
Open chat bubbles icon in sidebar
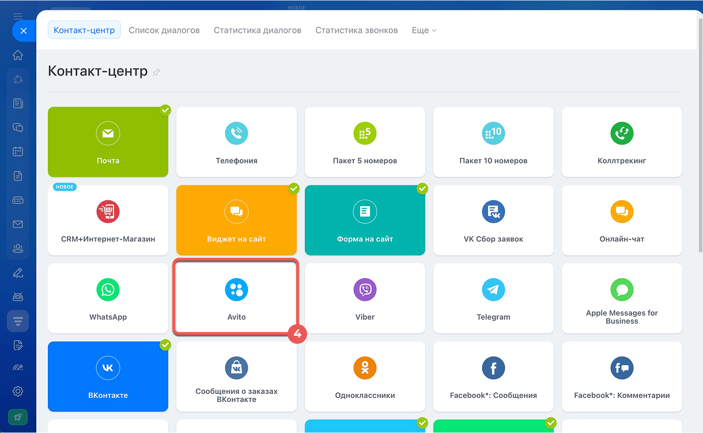pos(18,127)
